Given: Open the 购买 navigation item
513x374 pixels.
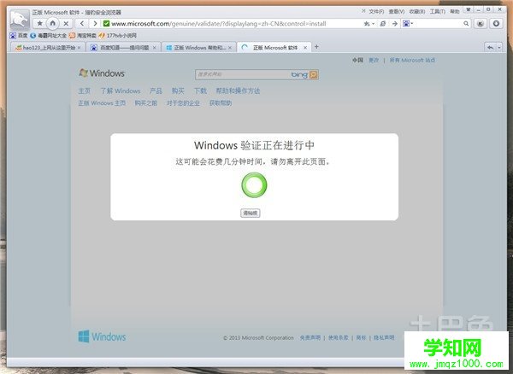Looking at the screenshot, I should pos(178,91).
